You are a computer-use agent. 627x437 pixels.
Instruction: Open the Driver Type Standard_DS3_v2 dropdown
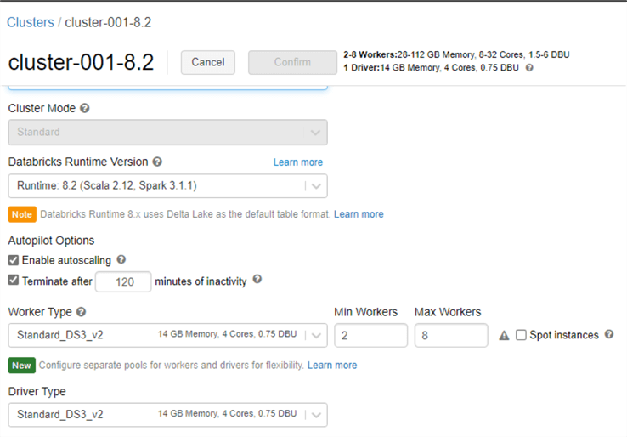point(168,415)
